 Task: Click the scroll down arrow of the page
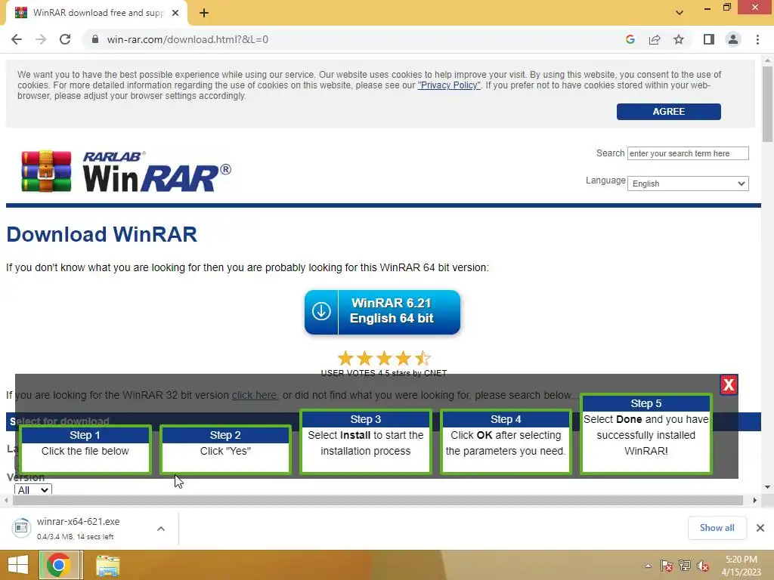(x=767, y=487)
